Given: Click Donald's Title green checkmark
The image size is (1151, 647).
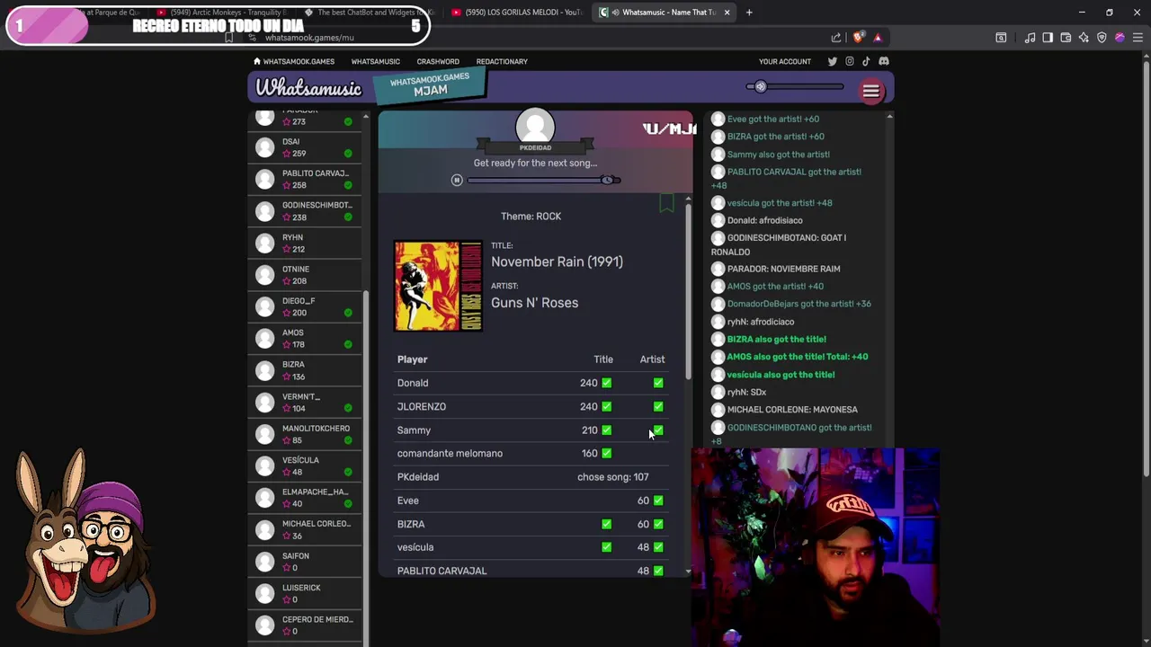Looking at the screenshot, I should [607, 383].
